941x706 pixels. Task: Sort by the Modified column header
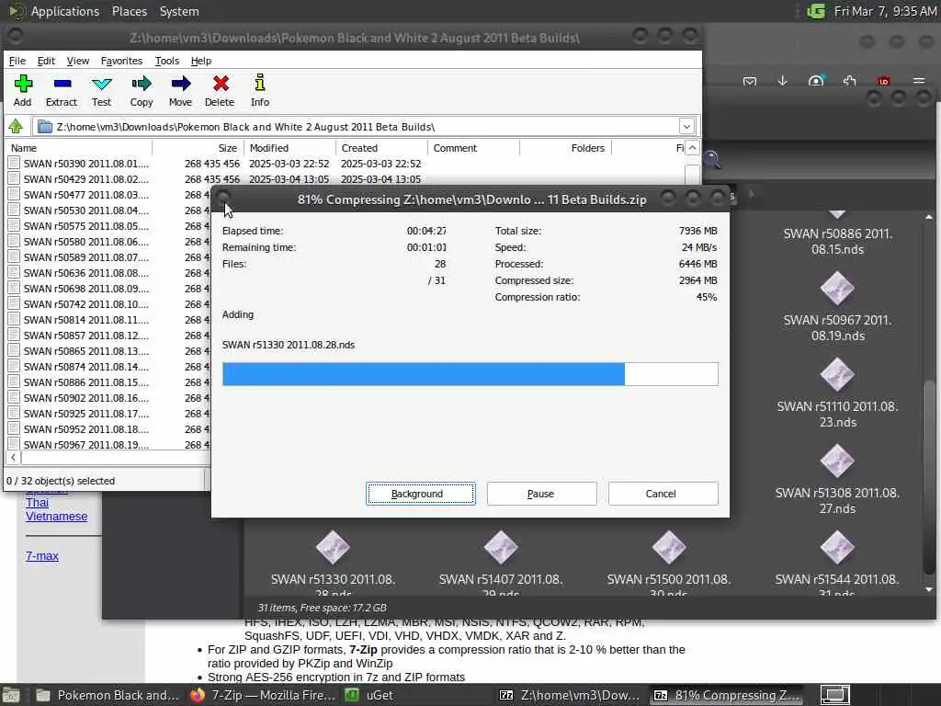[x=289, y=148]
